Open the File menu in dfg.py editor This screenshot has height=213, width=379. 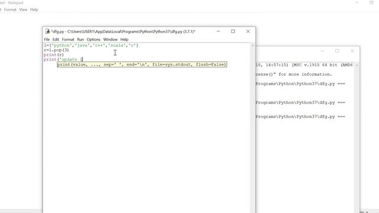pyautogui.click(x=47, y=40)
